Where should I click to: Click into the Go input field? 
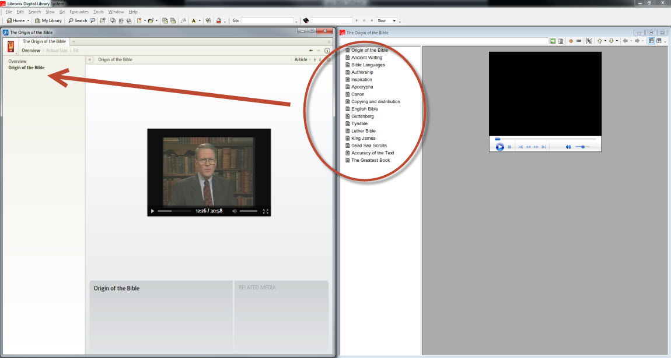(267, 20)
